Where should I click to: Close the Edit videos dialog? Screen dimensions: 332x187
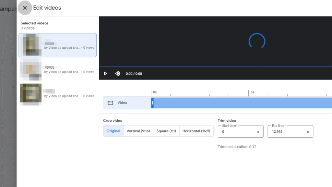coord(25,8)
